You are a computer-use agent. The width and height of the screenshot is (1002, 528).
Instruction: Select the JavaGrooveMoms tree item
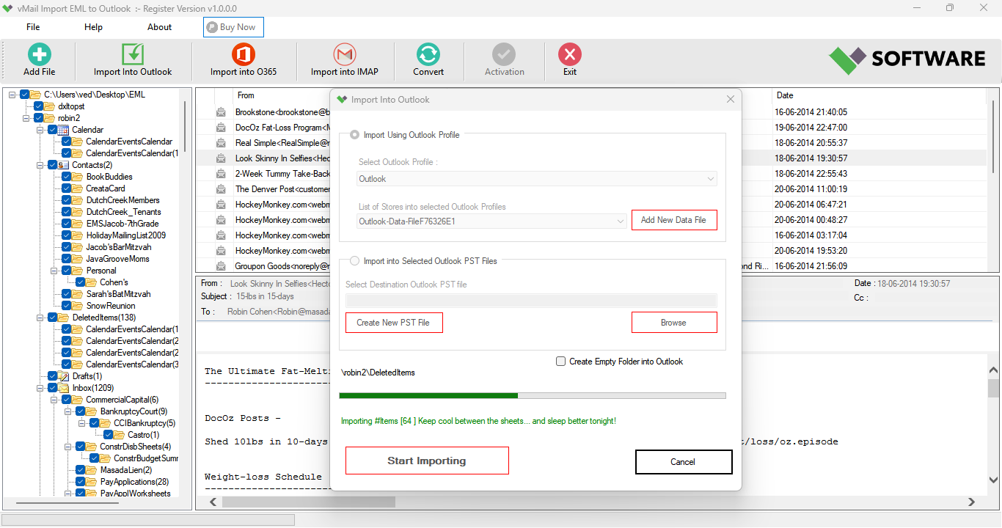click(x=117, y=259)
